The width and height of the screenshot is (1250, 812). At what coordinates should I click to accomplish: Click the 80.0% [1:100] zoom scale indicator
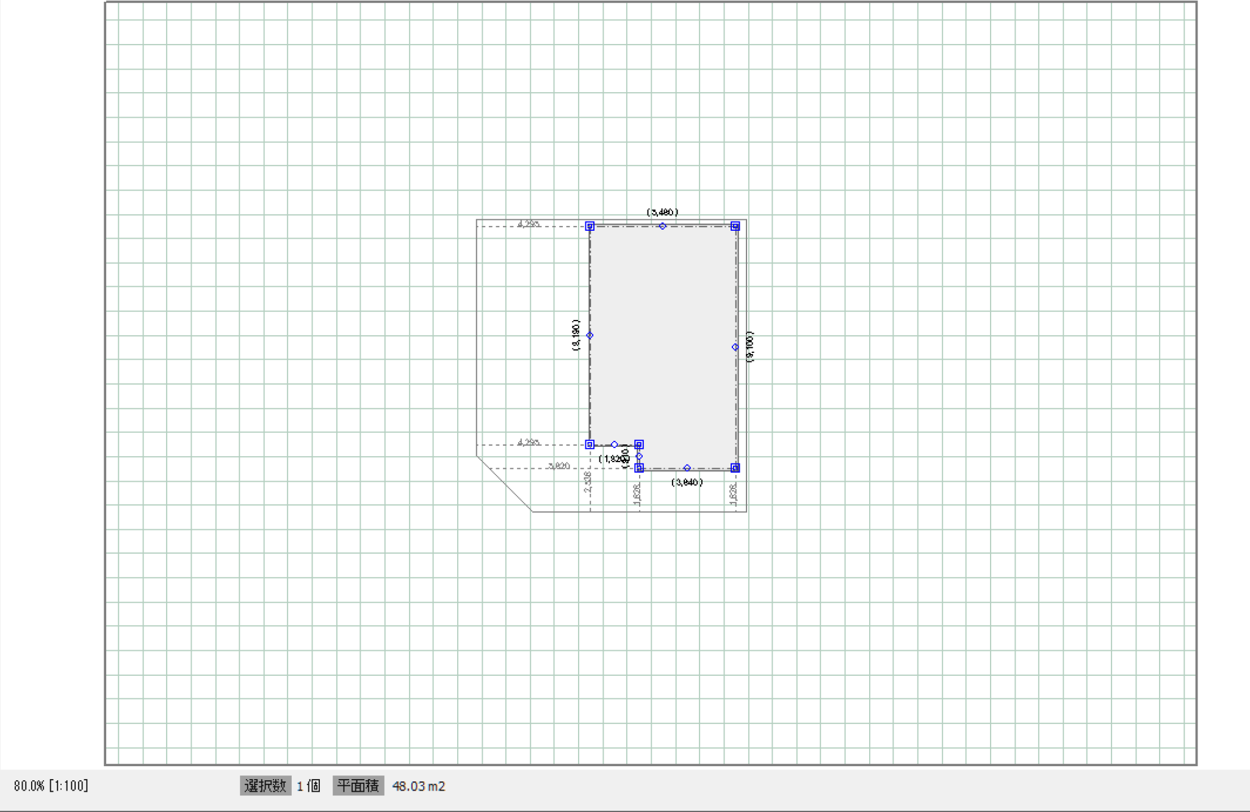coord(51,786)
